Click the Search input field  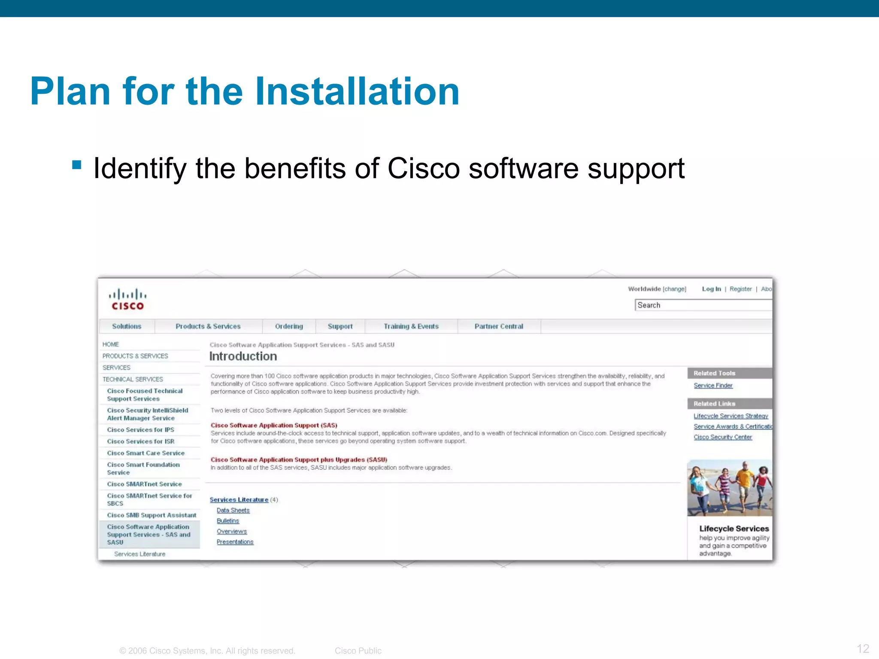(x=703, y=305)
